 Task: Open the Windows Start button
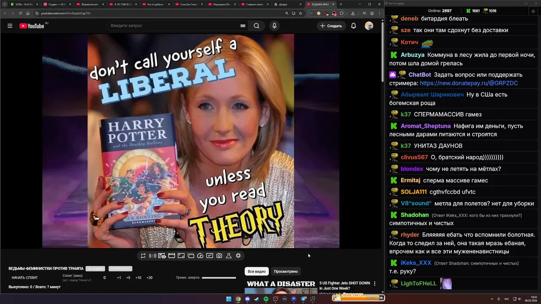tap(229, 299)
